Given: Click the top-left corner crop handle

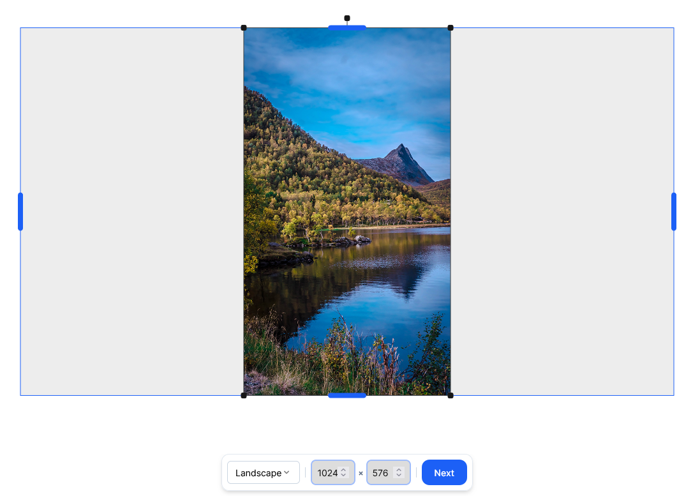Looking at the screenshot, I should click(244, 28).
